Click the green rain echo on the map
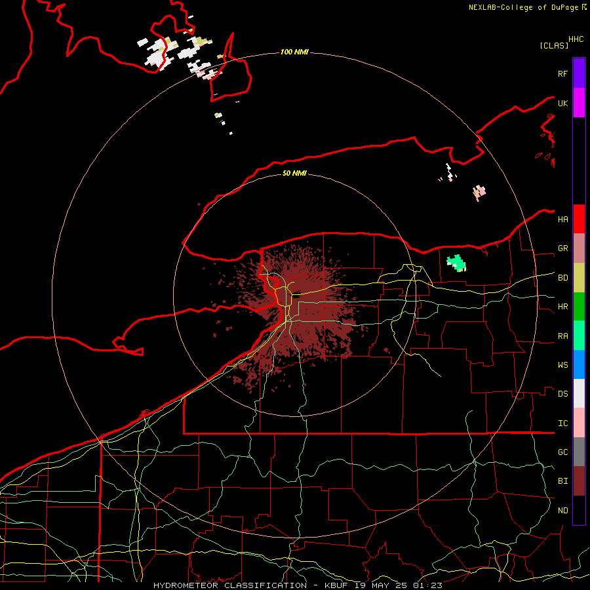 coord(456,262)
